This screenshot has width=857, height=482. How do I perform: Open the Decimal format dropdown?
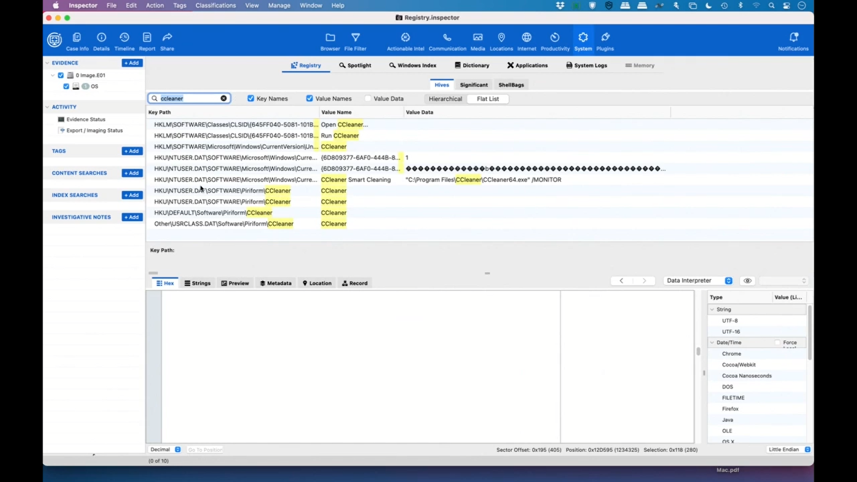[x=165, y=449]
